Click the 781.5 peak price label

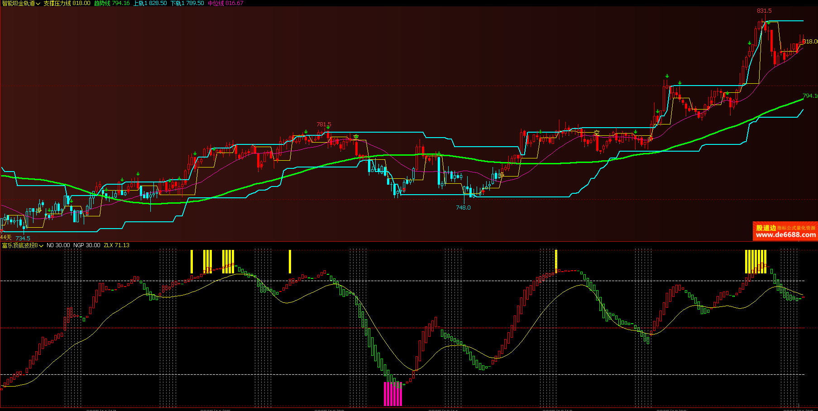pyautogui.click(x=324, y=124)
